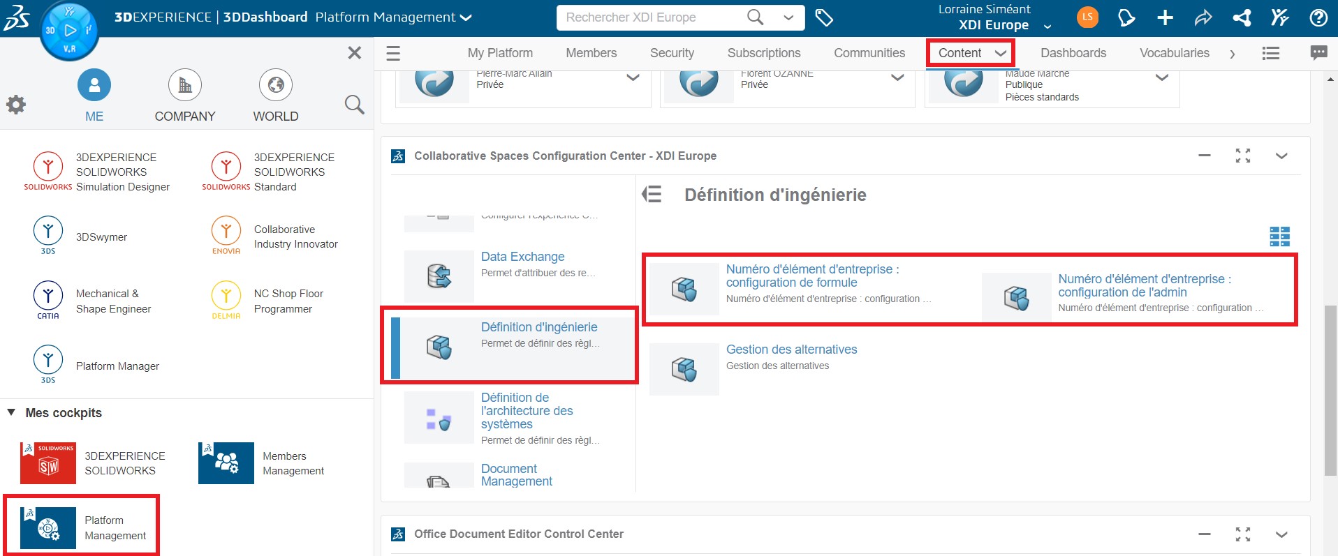Click the 3DCompass play button
The height and width of the screenshot is (556, 1338).
[x=70, y=30]
